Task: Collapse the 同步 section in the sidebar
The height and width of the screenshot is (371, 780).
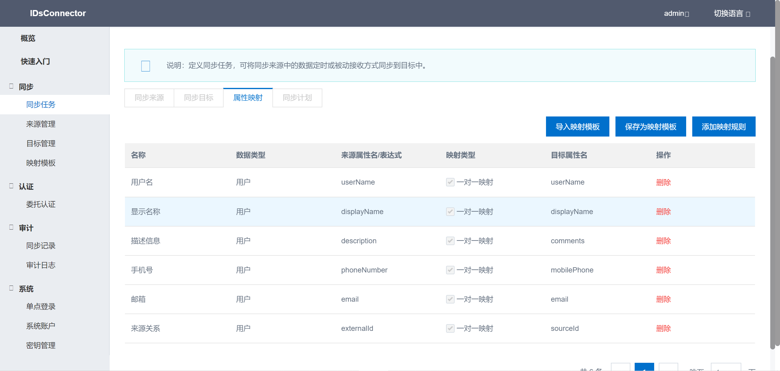Action: point(11,86)
